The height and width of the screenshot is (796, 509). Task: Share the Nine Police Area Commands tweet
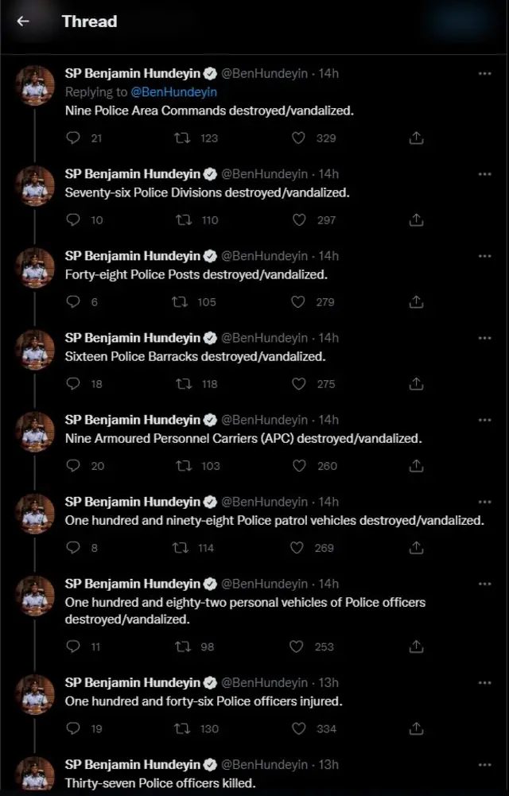415,138
